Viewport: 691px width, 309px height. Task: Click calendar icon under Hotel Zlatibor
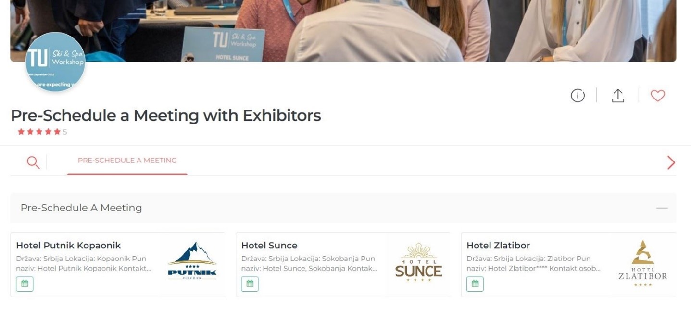475,284
